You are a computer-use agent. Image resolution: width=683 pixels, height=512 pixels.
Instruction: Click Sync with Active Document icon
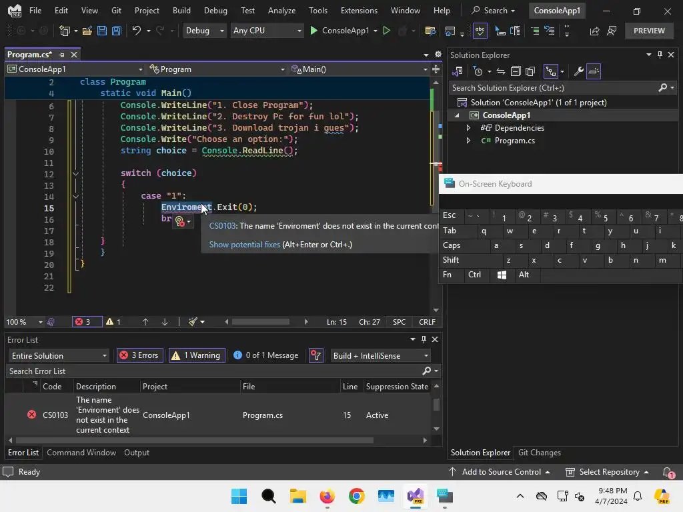coord(501,71)
